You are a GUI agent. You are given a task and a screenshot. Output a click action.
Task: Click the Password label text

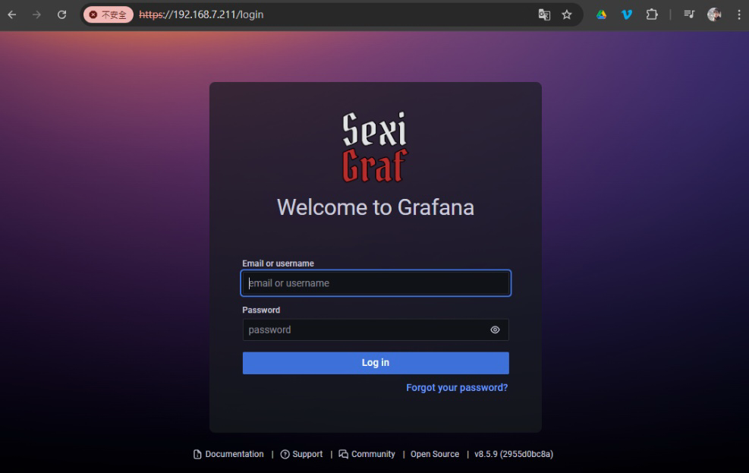[x=261, y=310]
